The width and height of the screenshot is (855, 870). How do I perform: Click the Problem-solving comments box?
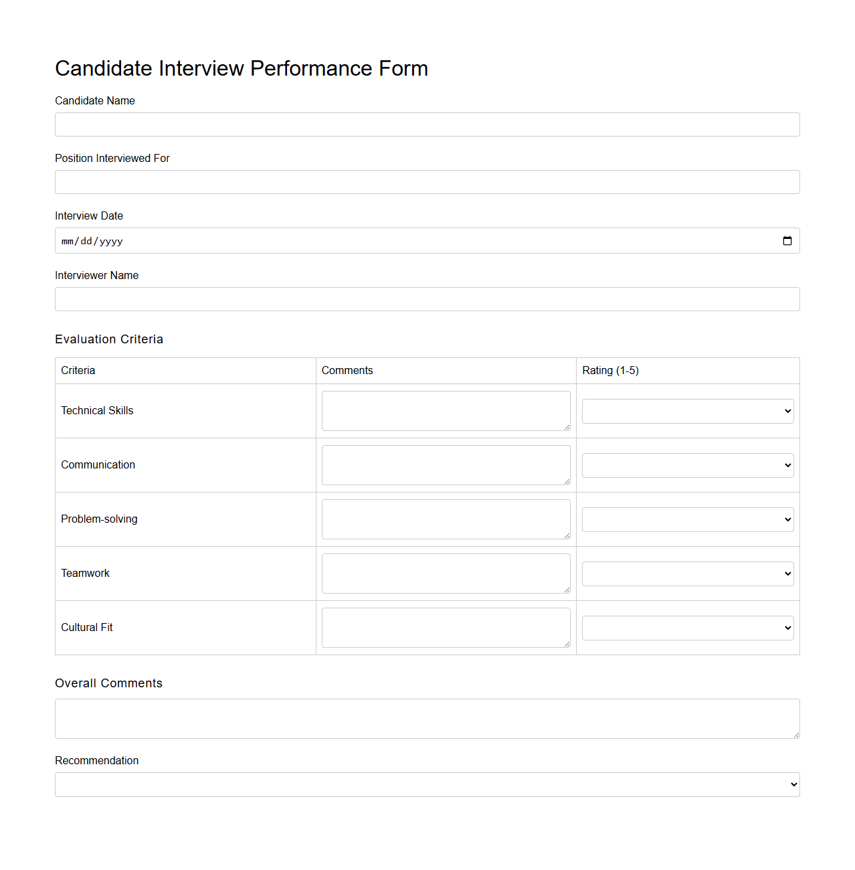(x=446, y=519)
